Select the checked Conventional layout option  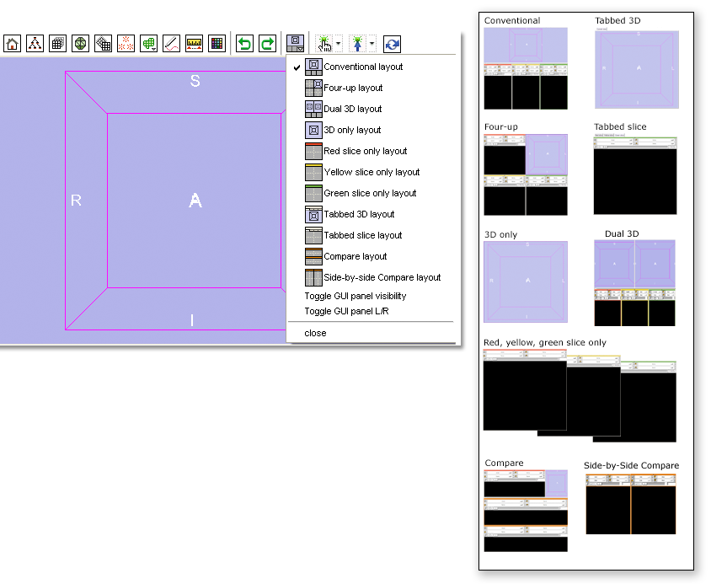coord(363,67)
